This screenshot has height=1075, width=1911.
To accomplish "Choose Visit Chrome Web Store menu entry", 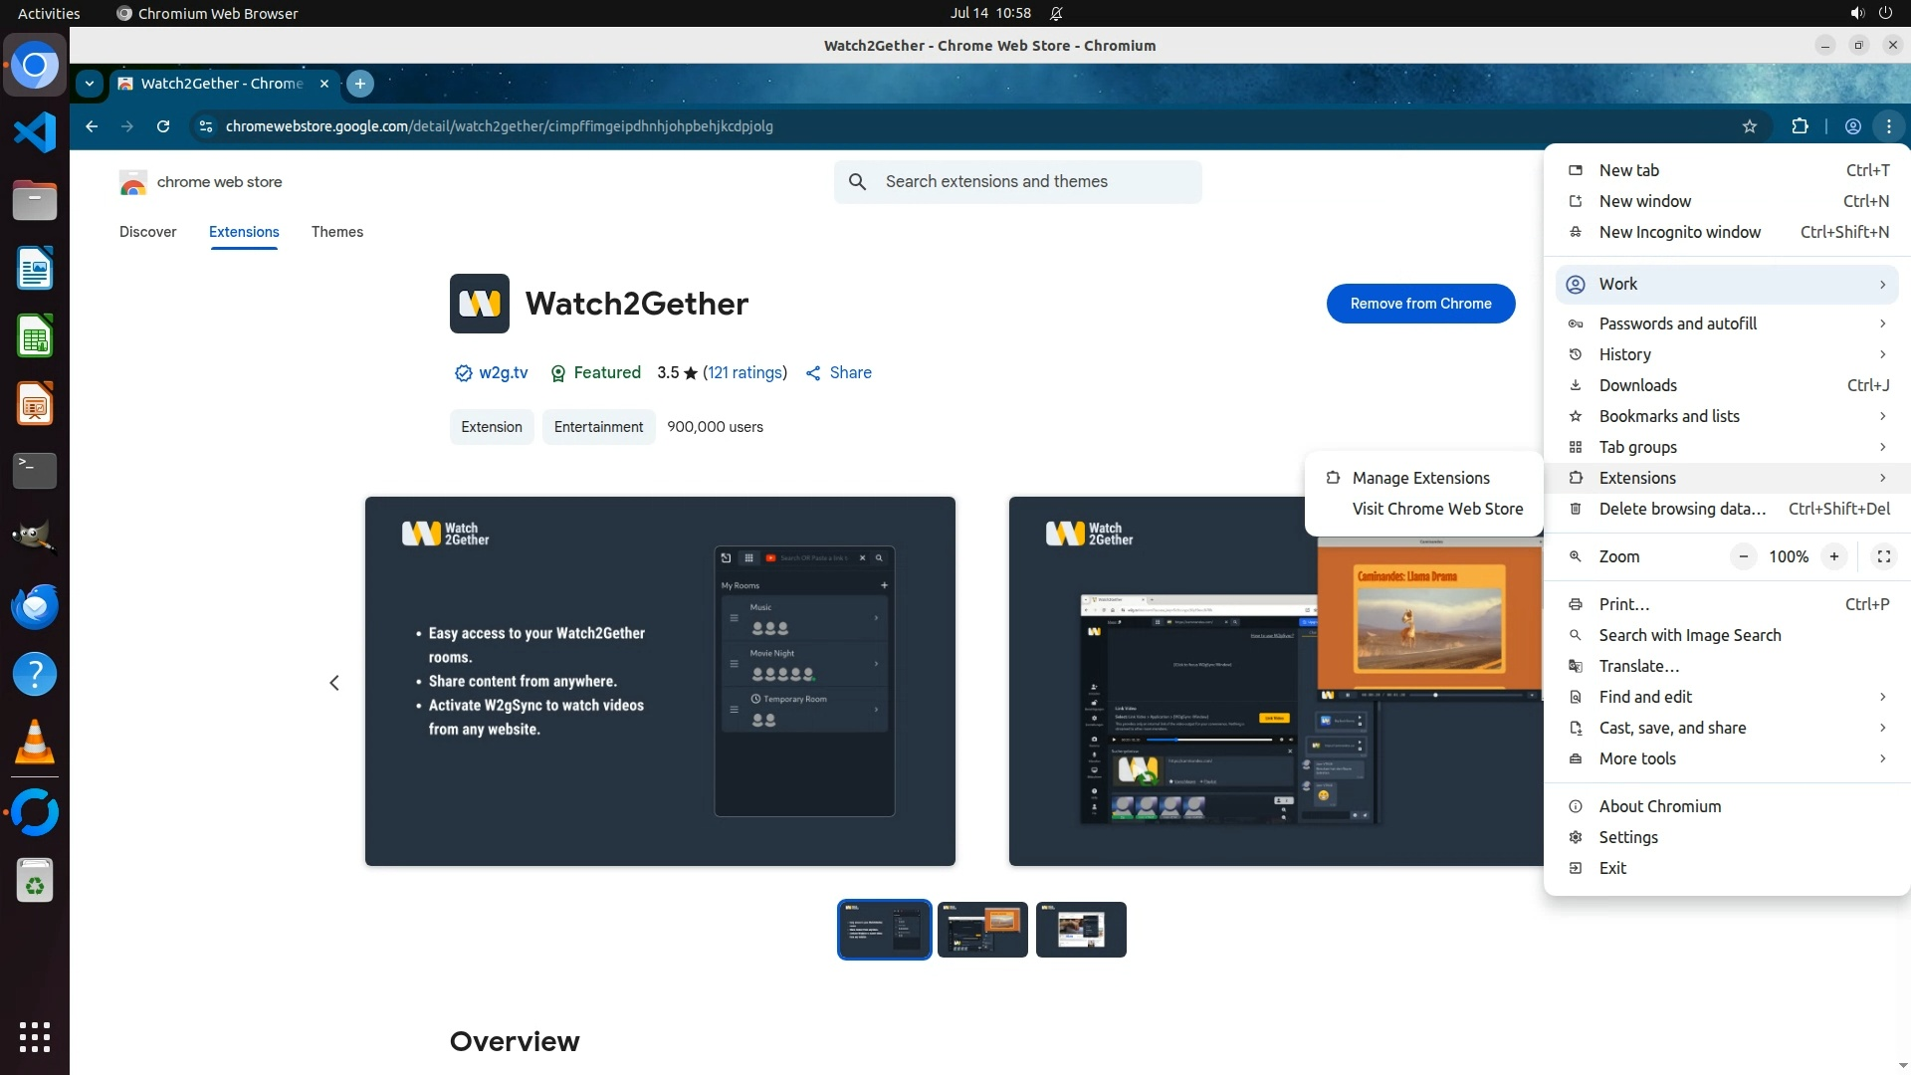I will tap(1436, 509).
